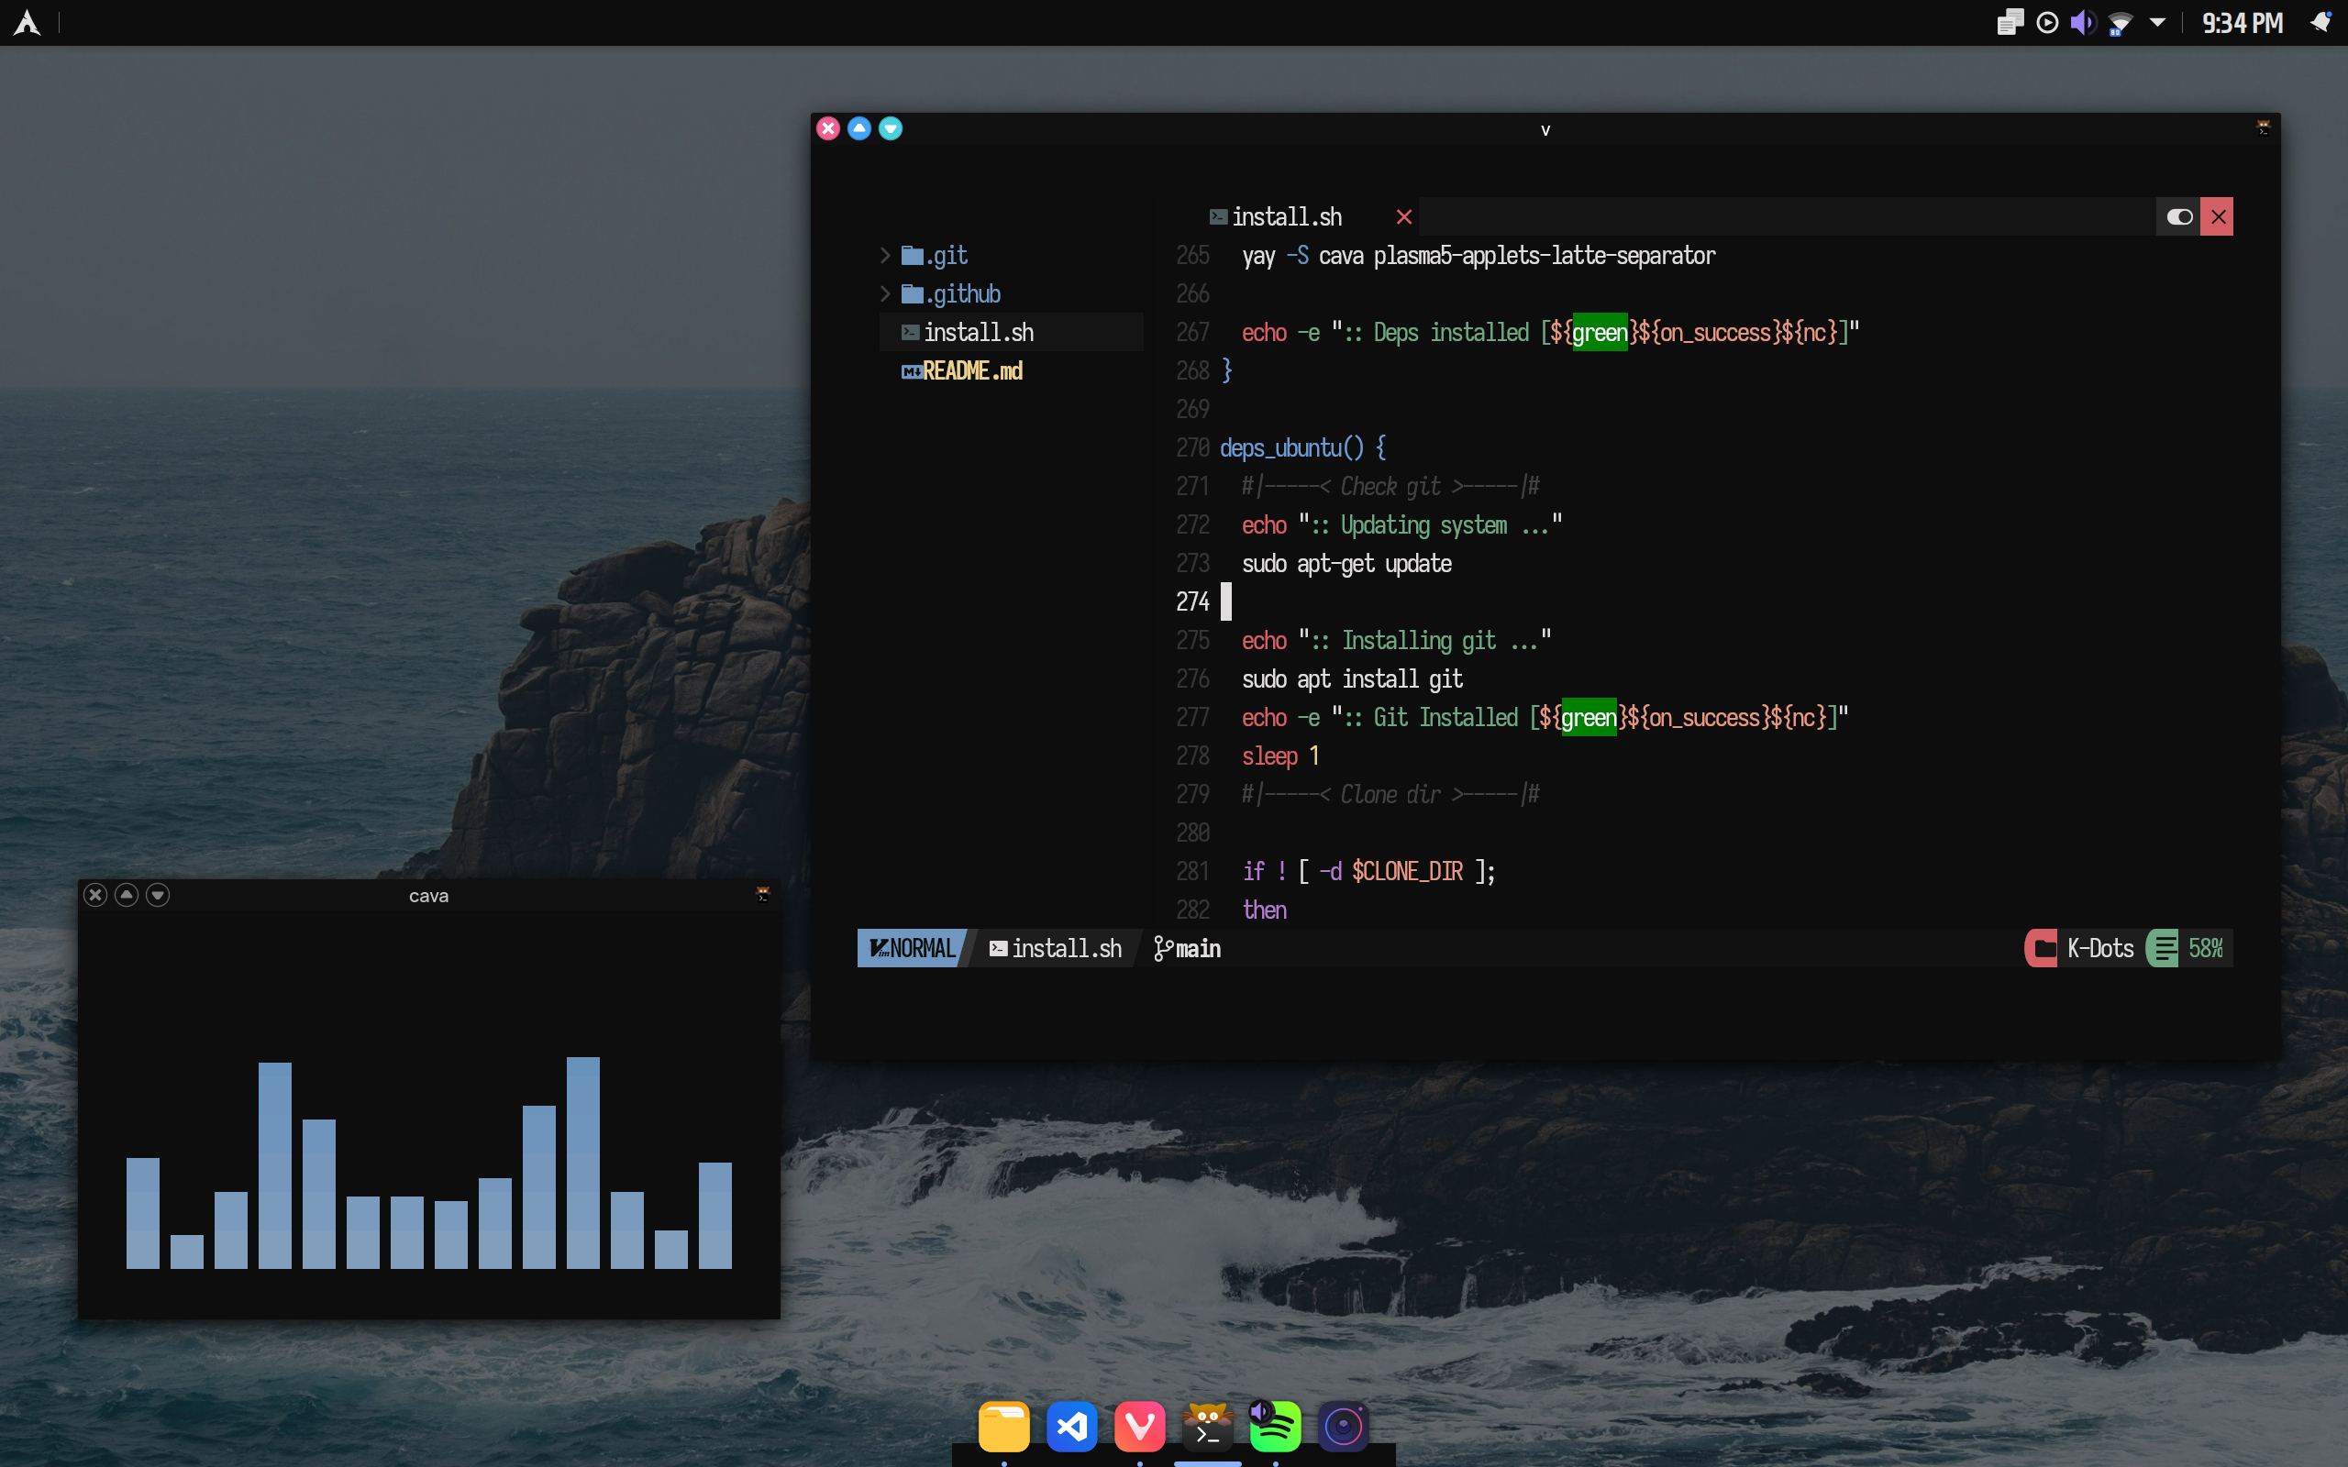2348x1467 pixels.
Task: Toggle the mute badge on Spotify icon
Action: (x=1259, y=1411)
